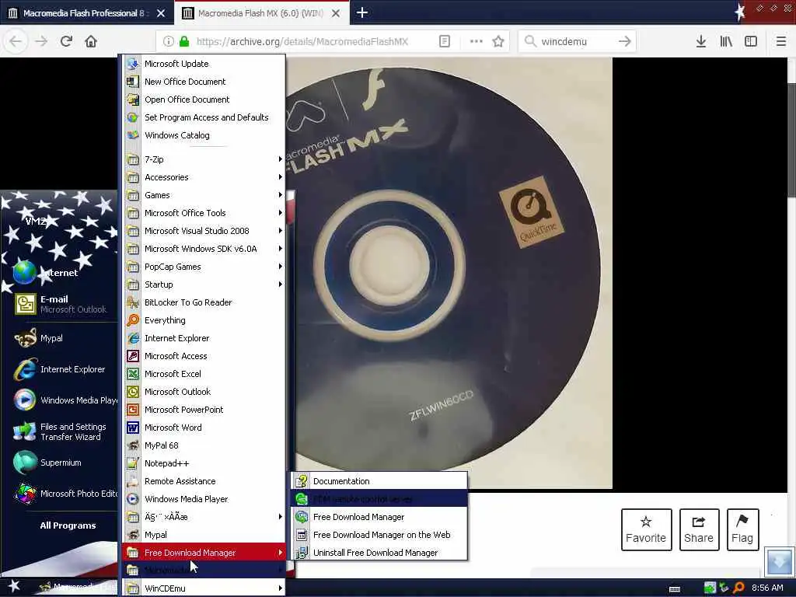
Task: Launch Files and Settings Transfer Wizard
Action: (x=60, y=431)
